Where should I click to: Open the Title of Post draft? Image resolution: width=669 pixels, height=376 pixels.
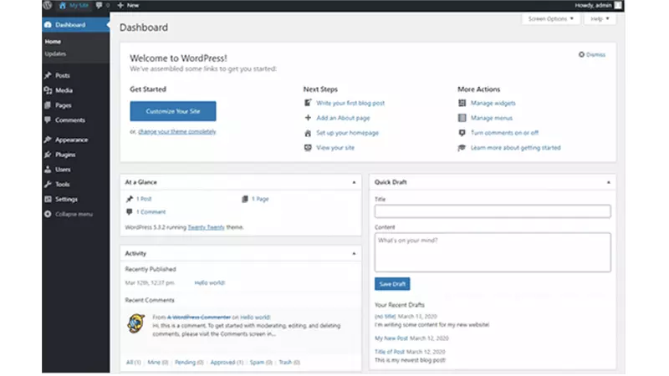(x=389, y=352)
